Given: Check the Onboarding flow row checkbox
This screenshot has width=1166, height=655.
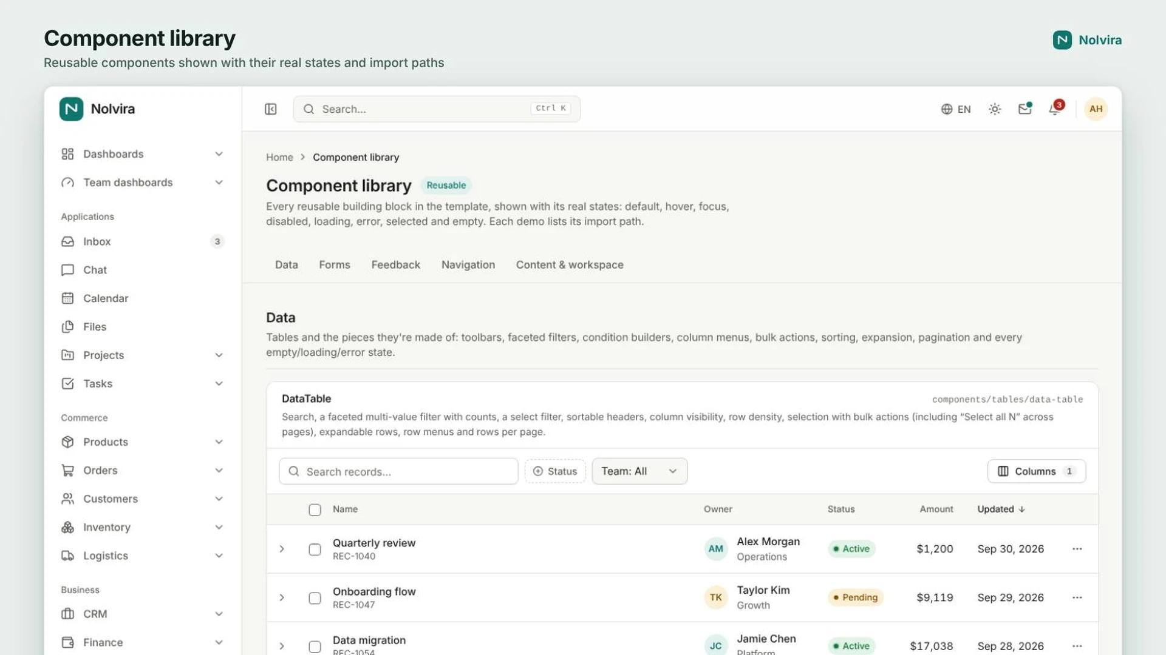Looking at the screenshot, I should point(315,598).
